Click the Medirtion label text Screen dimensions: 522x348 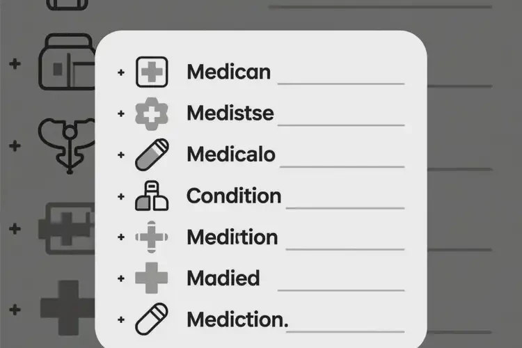click(232, 237)
